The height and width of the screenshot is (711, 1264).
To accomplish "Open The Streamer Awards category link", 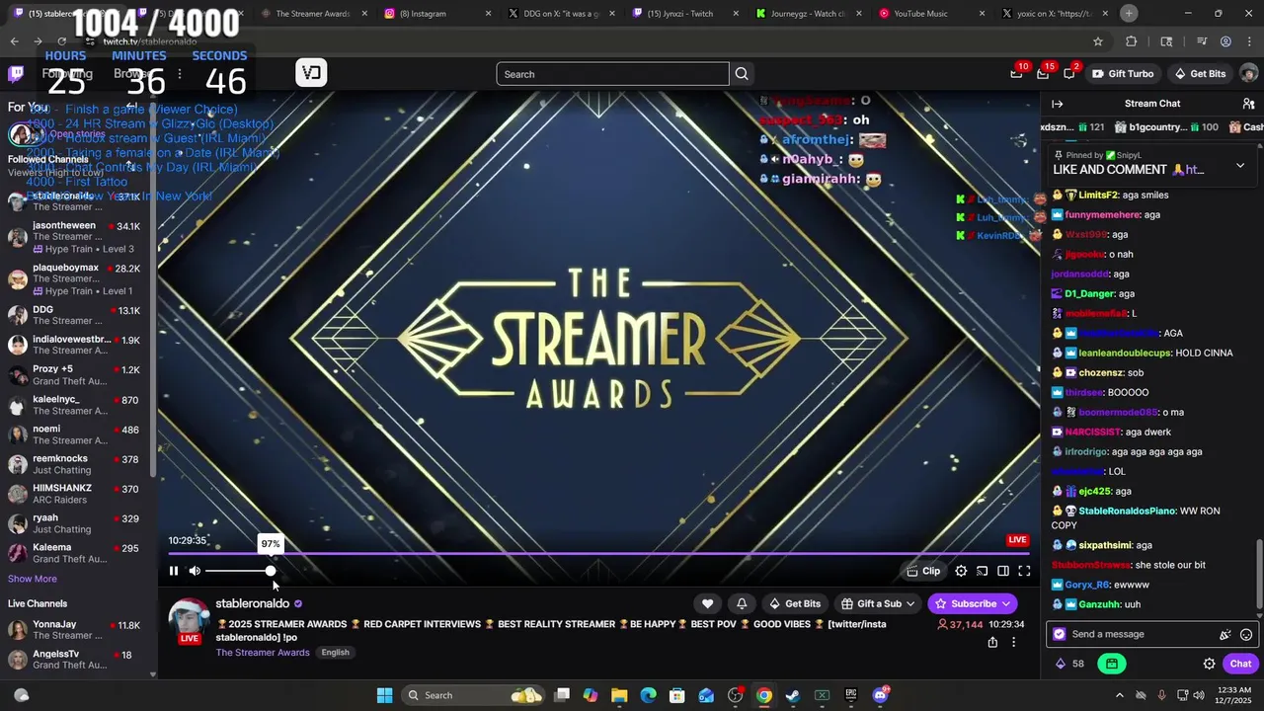I will click(263, 653).
